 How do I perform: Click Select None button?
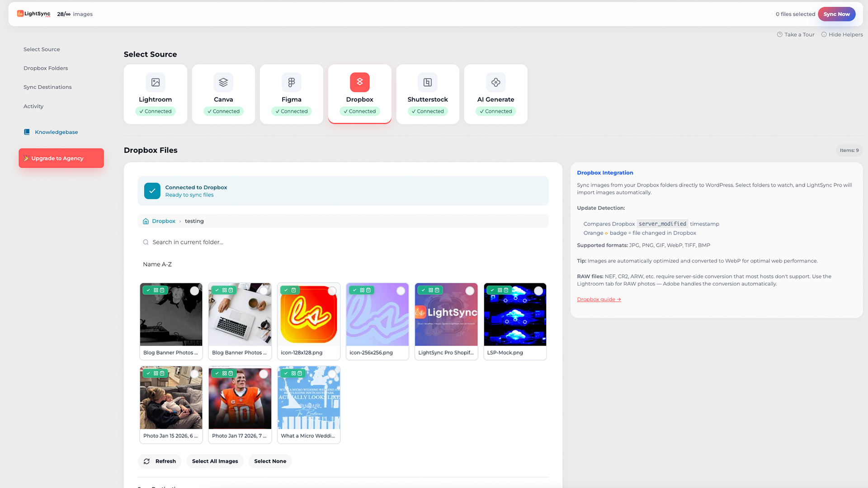(x=270, y=461)
